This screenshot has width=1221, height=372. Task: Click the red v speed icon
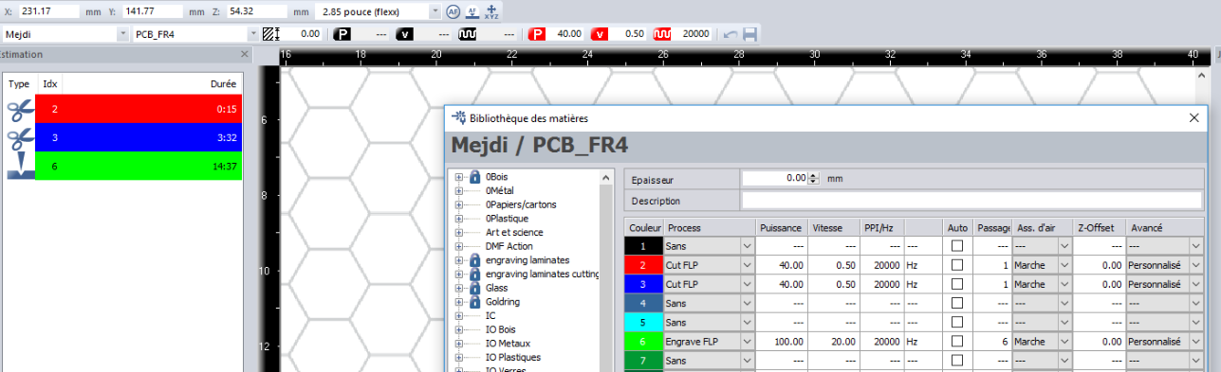tap(600, 34)
